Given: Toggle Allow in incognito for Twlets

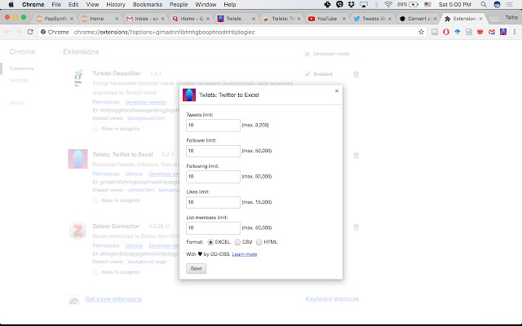Looking at the screenshot, I should (x=95, y=200).
